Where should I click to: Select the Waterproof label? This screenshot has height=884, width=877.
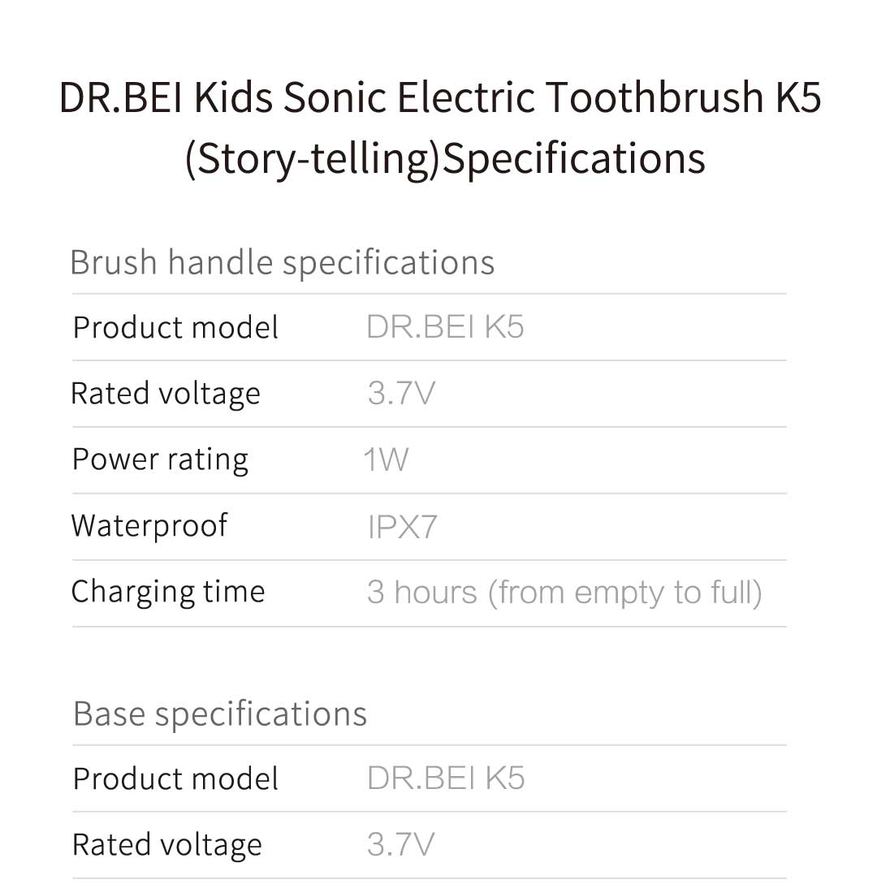pos(149,527)
